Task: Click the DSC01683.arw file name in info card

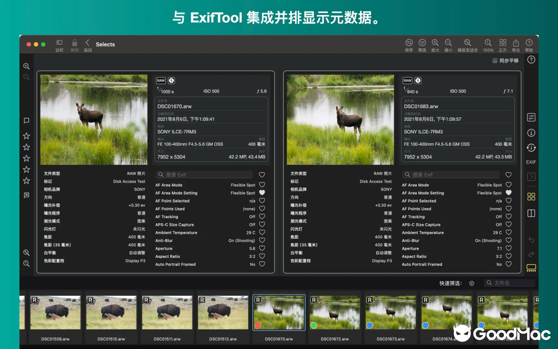Action: tap(421, 106)
